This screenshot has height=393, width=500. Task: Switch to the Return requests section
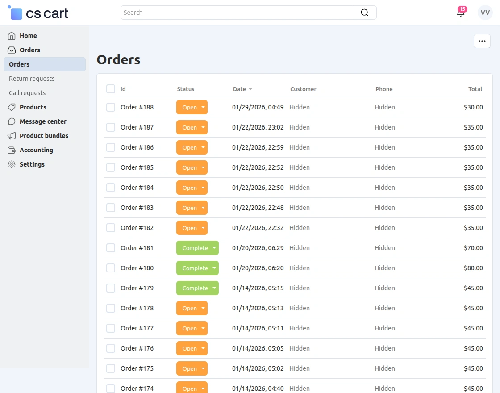click(32, 79)
